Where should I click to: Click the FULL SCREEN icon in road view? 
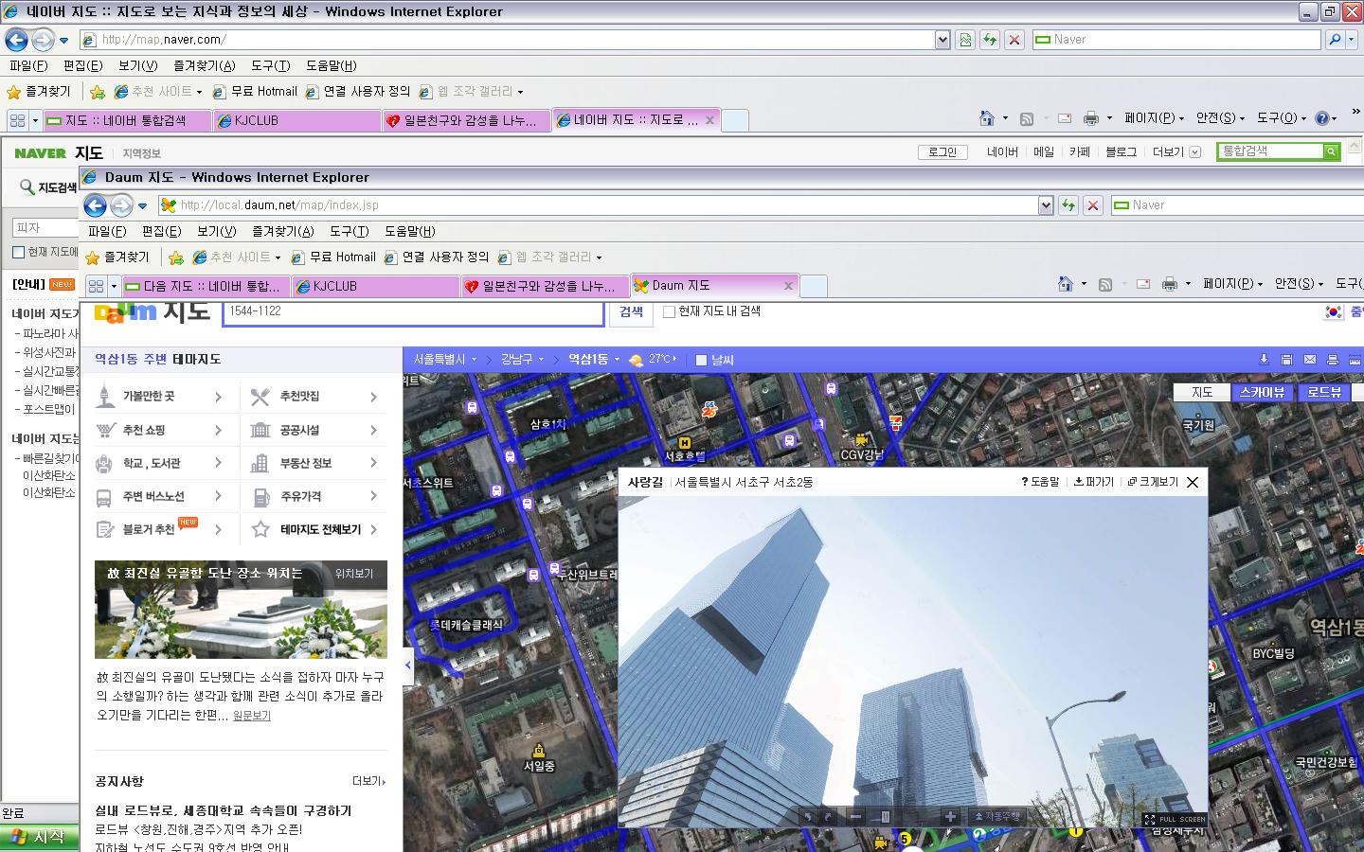point(1175,819)
